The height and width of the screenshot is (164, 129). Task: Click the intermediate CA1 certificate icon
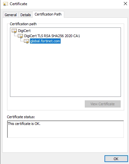(x=20, y=36)
